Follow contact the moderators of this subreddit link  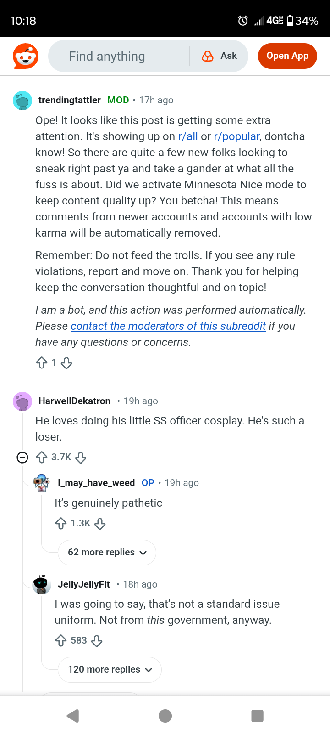(168, 326)
